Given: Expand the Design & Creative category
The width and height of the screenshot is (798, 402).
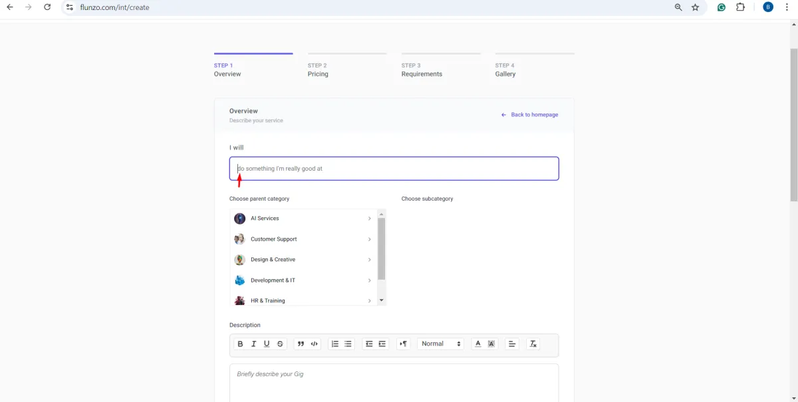Looking at the screenshot, I should point(369,260).
